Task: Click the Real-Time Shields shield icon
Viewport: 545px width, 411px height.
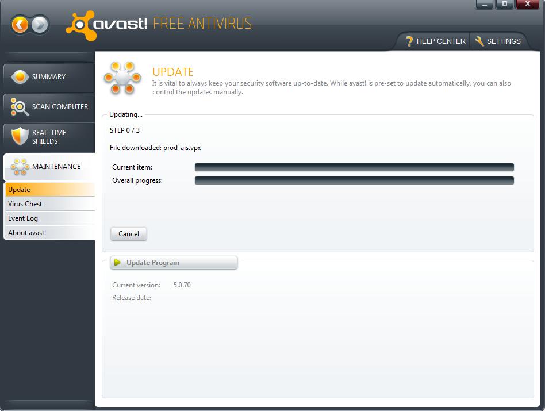Action: pyautogui.click(x=20, y=136)
